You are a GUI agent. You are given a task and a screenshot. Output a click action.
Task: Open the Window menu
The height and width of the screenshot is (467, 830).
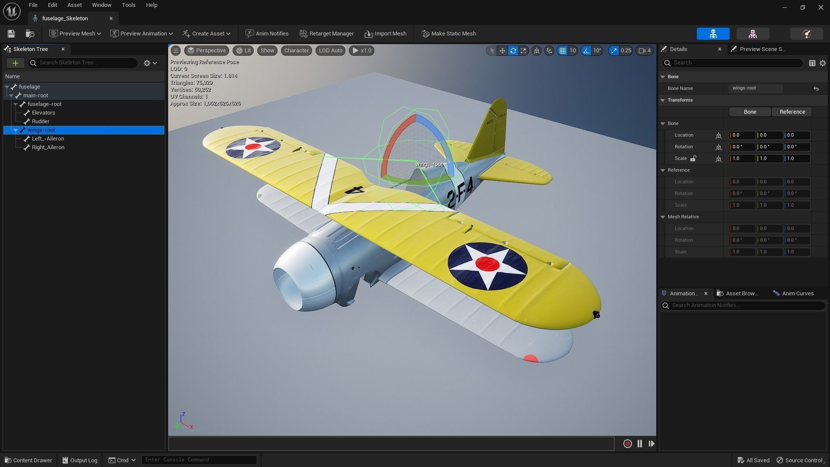(102, 5)
